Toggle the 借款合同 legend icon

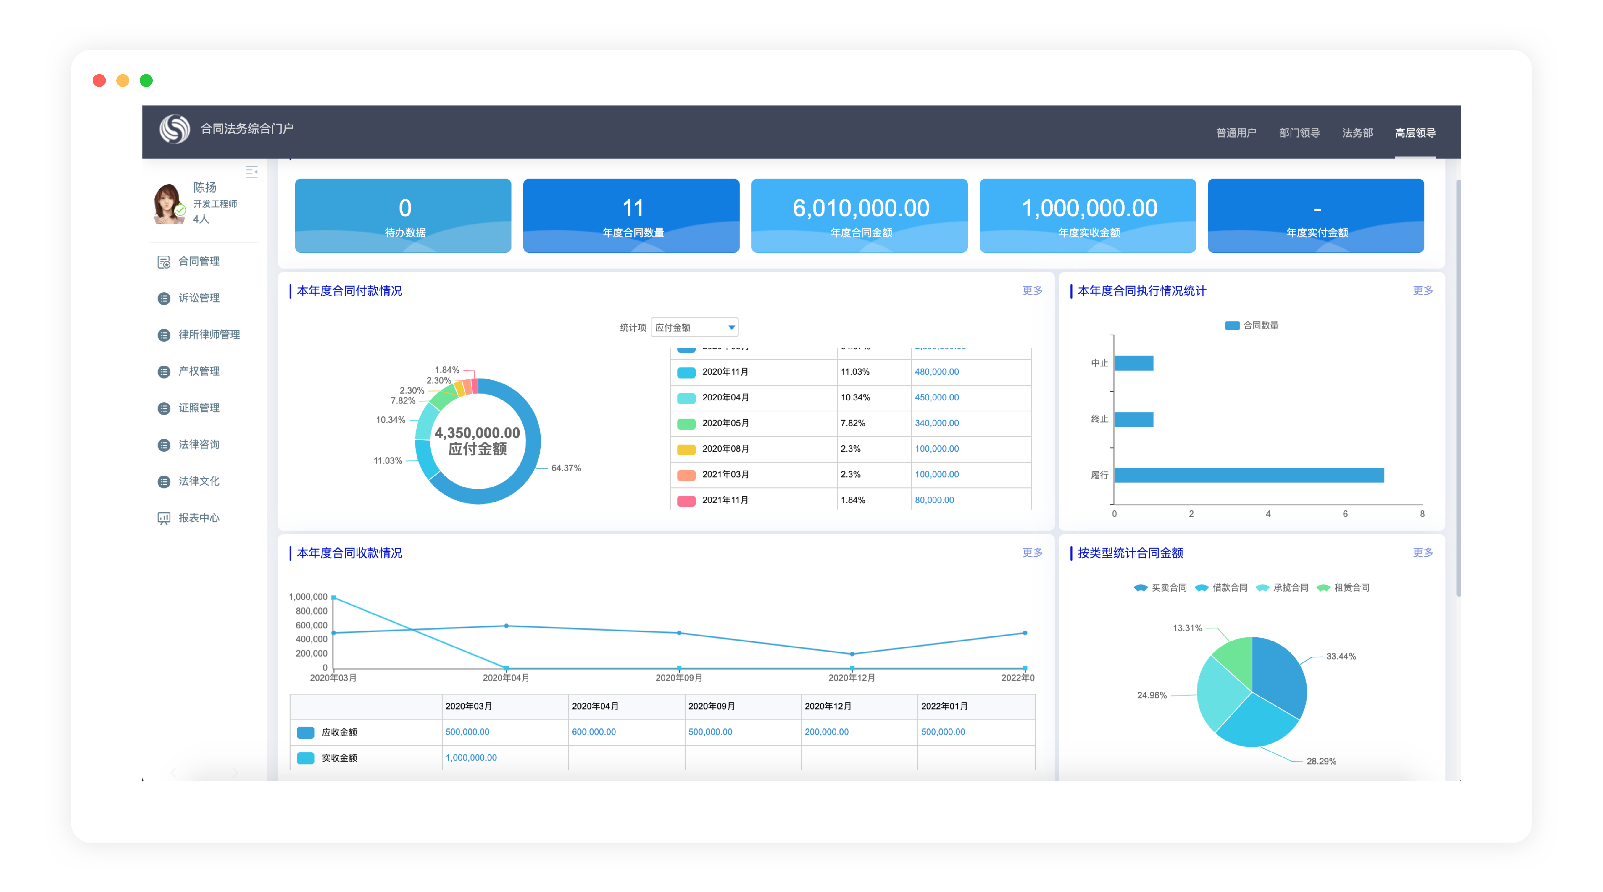tap(1201, 588)
